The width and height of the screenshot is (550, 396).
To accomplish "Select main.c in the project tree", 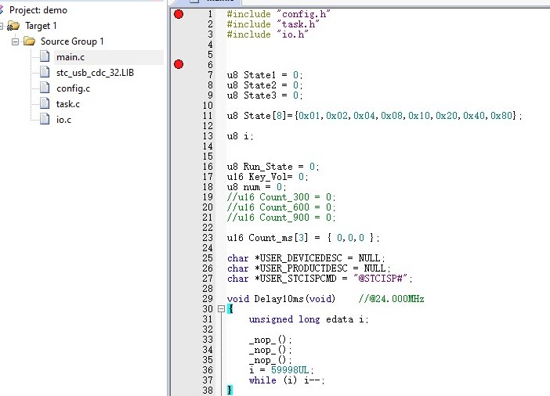I will coord(71,57).
